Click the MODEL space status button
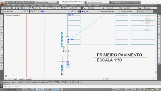 click(114, 89)
